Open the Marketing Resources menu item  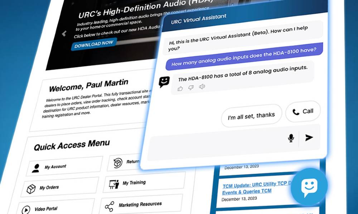(141, 204)
